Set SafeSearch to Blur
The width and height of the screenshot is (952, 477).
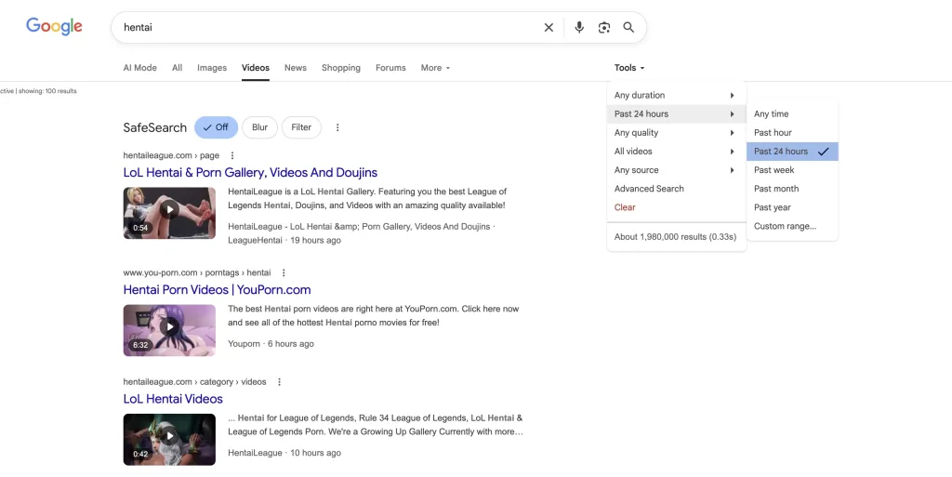point(260,127)
